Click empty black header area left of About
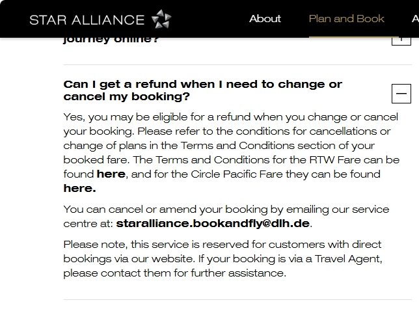 coord(208,19)
